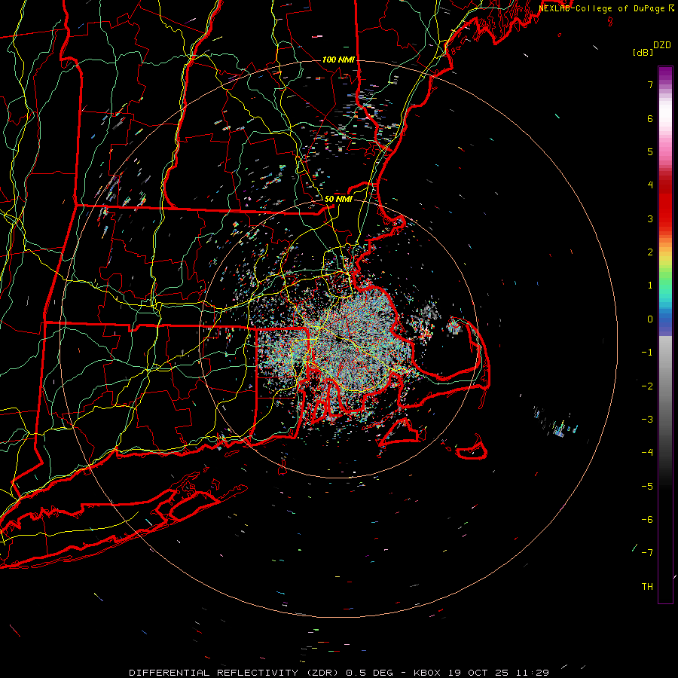Viewport: 678px width, 678px height.
Task: Click the TH label at the scale bottom
Action: pos(647,587)
